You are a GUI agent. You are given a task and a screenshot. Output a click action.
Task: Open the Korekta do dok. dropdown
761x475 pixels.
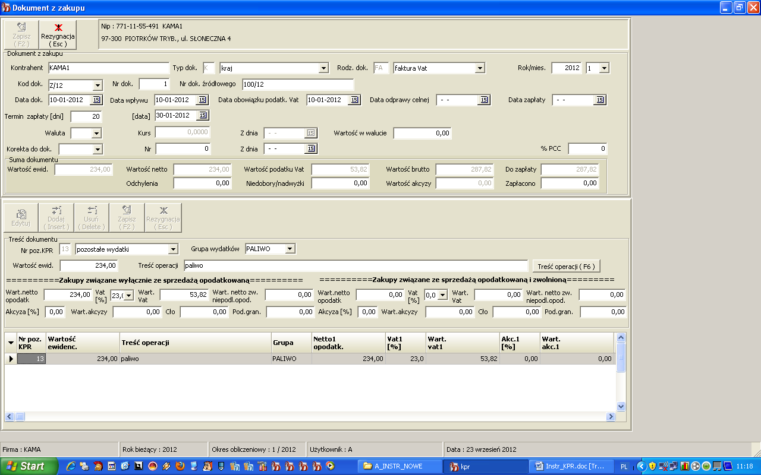(x=98, y=149)
